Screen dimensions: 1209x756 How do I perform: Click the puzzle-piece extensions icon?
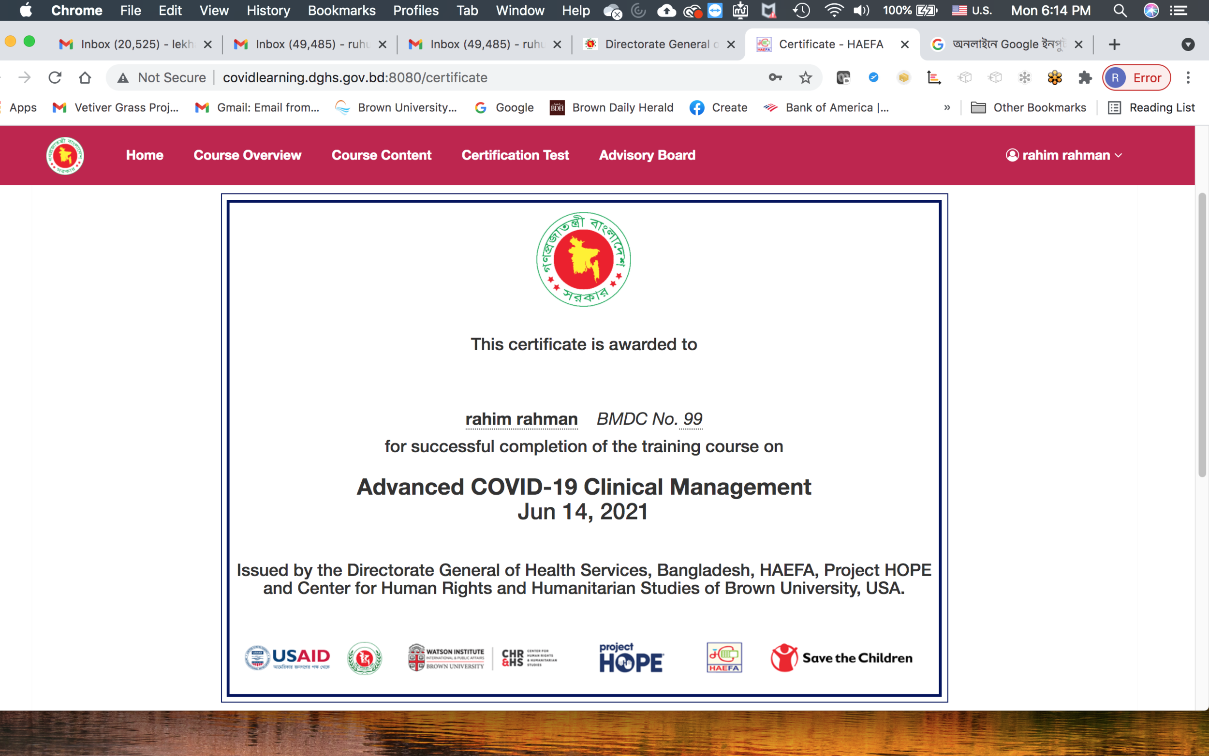coord(1085,77)
